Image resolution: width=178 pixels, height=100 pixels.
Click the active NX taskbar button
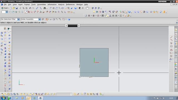[40, 98]
